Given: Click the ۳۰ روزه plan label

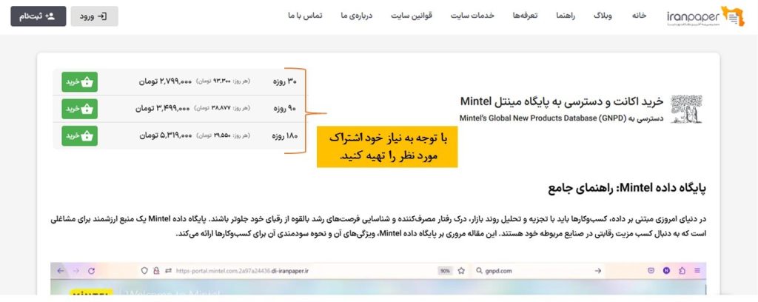Looking at the screenshot, I should pyautogui.click(x=285, y=81).
